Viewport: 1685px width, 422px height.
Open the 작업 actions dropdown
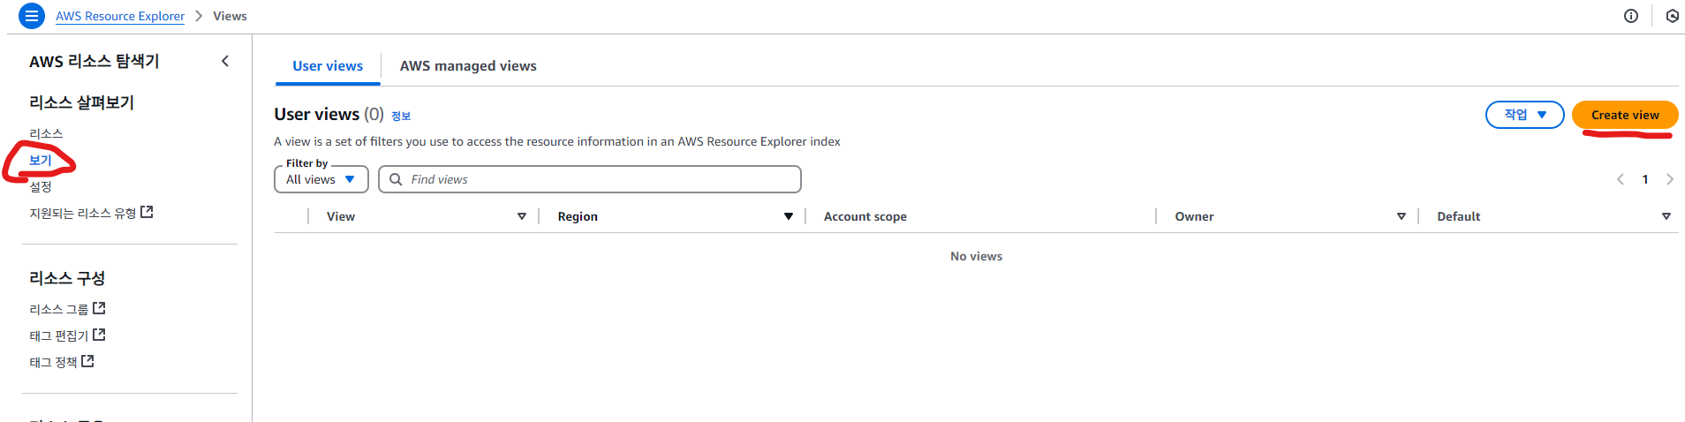pyautogui.click(x=1525, y=115)
